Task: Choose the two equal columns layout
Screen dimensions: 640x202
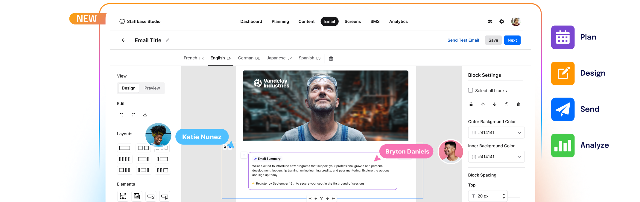Action: pyautogui.click(x=143, y=148)
